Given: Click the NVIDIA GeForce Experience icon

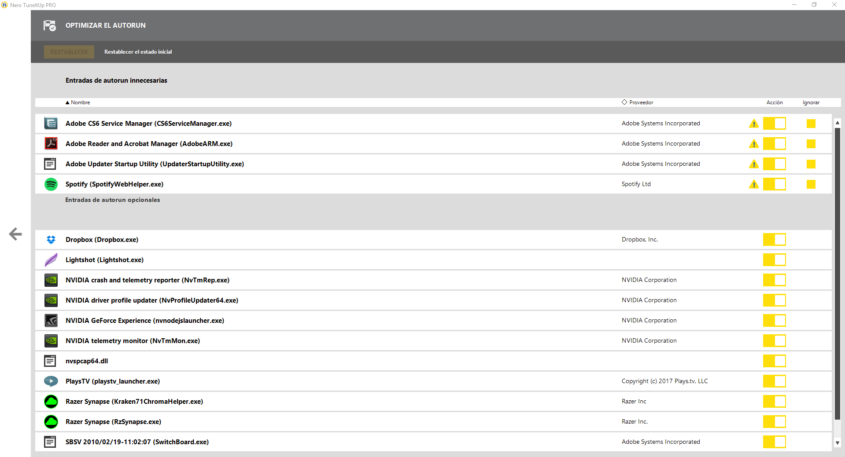Looking at the screenshot, I should pos(51,321).
